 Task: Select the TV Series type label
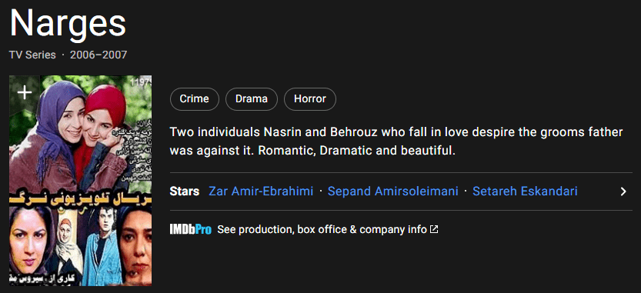click(32, 55)
